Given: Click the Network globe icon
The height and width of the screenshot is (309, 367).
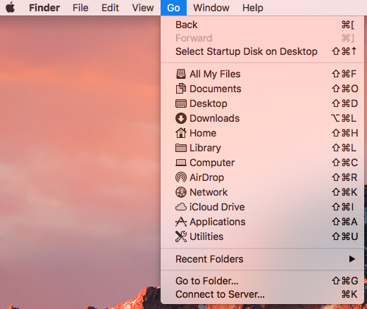Looking at the screenshot, I should pyautogui.click(x=181, y=192).
